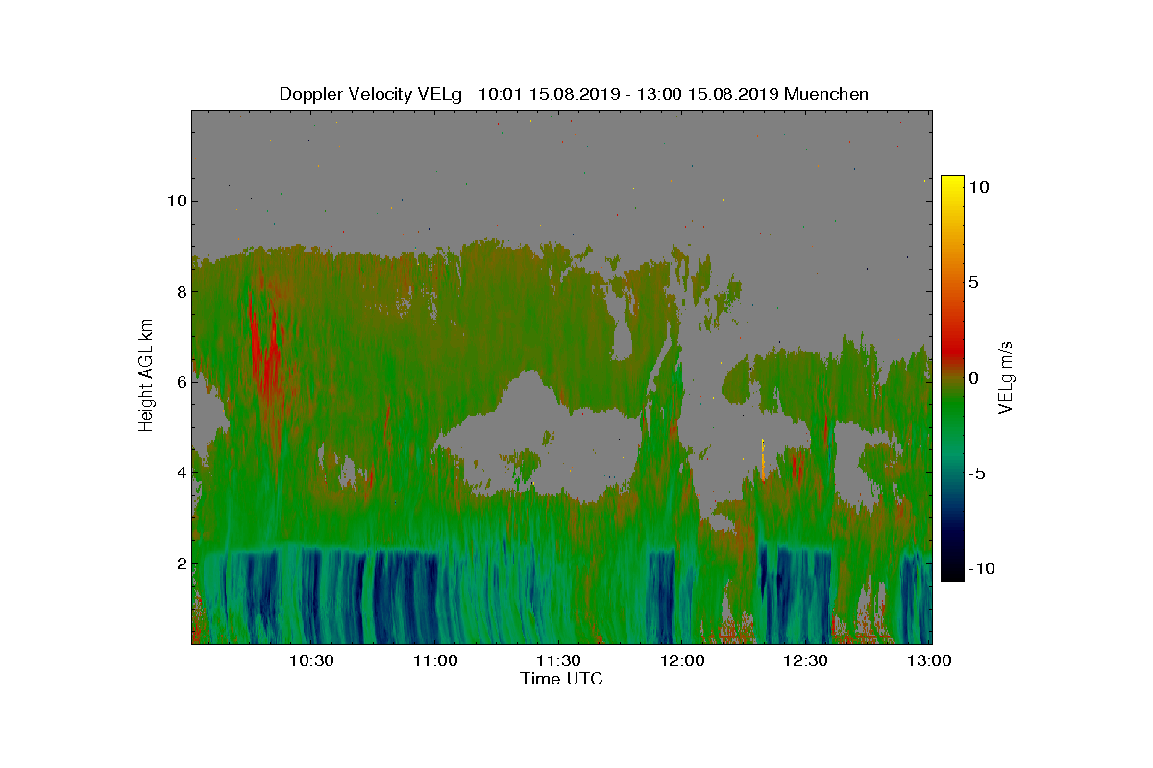Click the height tick label 8
The image size is (1153, 768).
(180, 291)
